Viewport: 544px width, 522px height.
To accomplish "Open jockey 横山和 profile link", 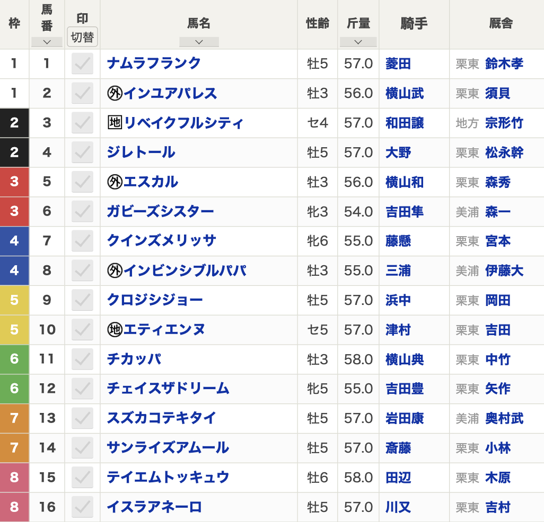I will (x=405, y=182).
